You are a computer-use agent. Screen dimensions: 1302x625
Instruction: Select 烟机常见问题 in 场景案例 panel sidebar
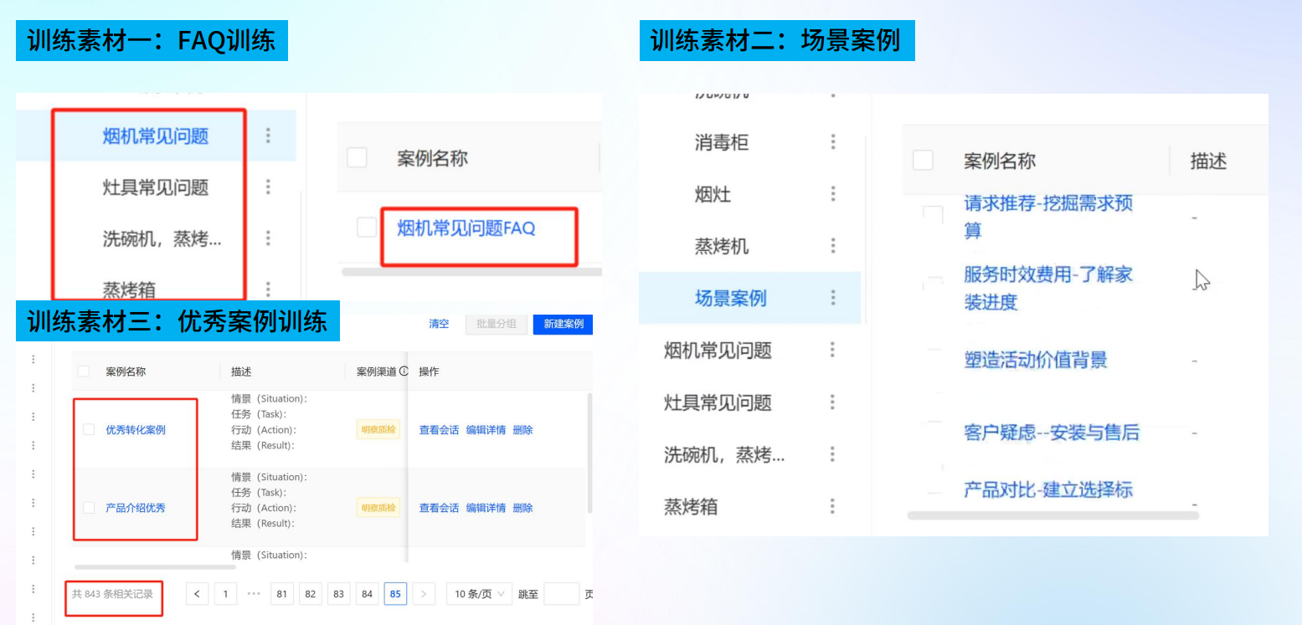click(x=718, y=351)
